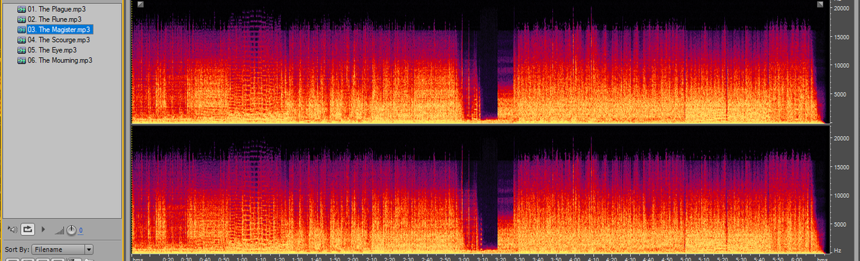Image resolution: width=860 pixels, height=261 pixels.
Task: Click the waveform icon beside 05. The Eye.mp3
Action: (21, 50)
